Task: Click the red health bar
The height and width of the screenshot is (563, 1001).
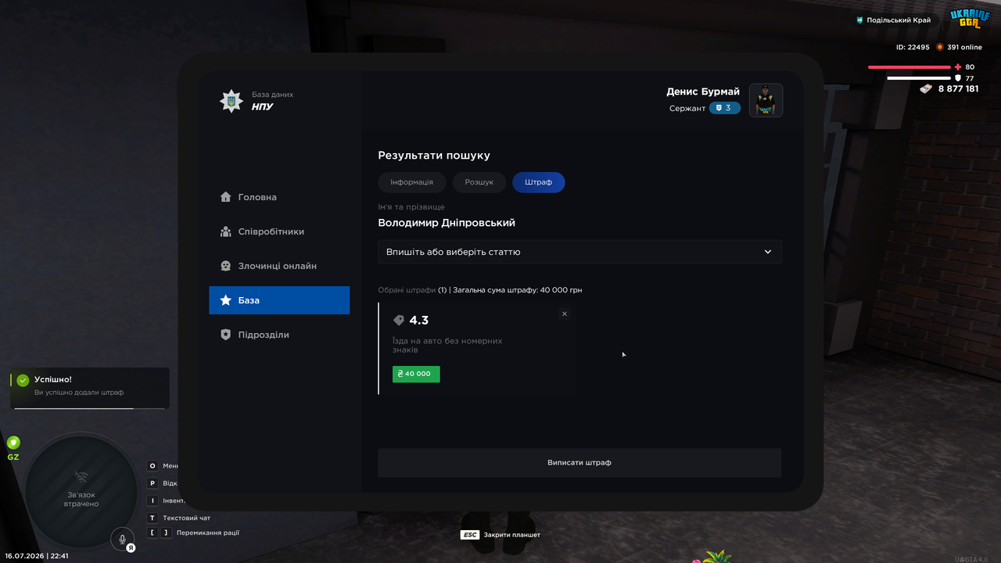Action: tap(910, 67)
